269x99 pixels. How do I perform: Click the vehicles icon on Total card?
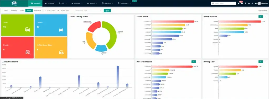pos(28,29)
